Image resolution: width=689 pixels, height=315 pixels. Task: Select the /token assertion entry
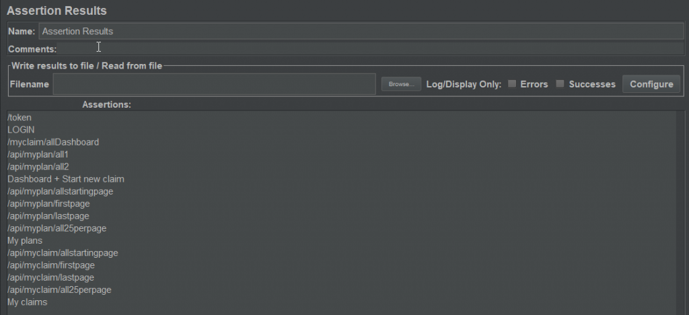(x=20, y=118)
